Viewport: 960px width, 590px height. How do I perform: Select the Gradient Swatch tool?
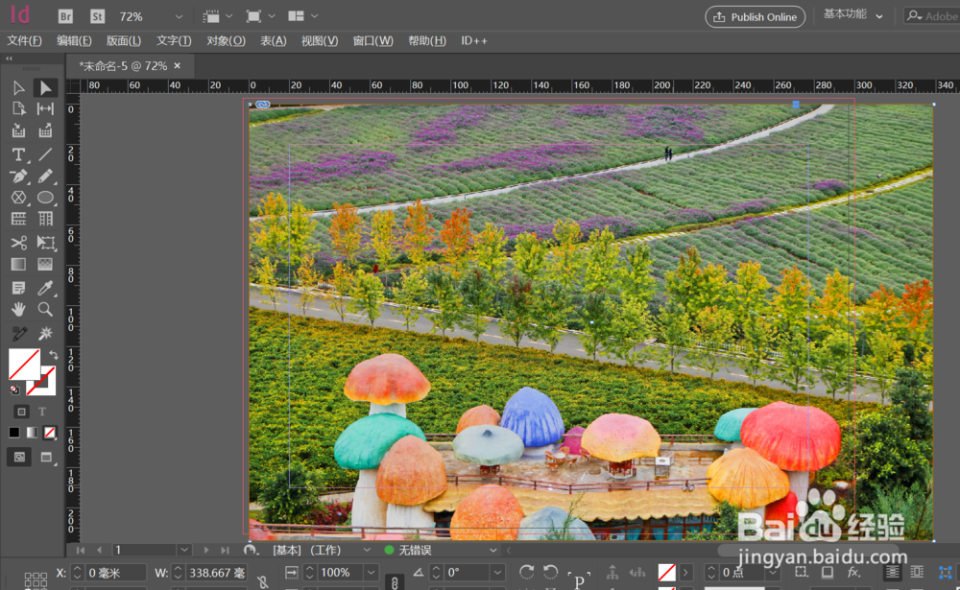pos(18,265)
